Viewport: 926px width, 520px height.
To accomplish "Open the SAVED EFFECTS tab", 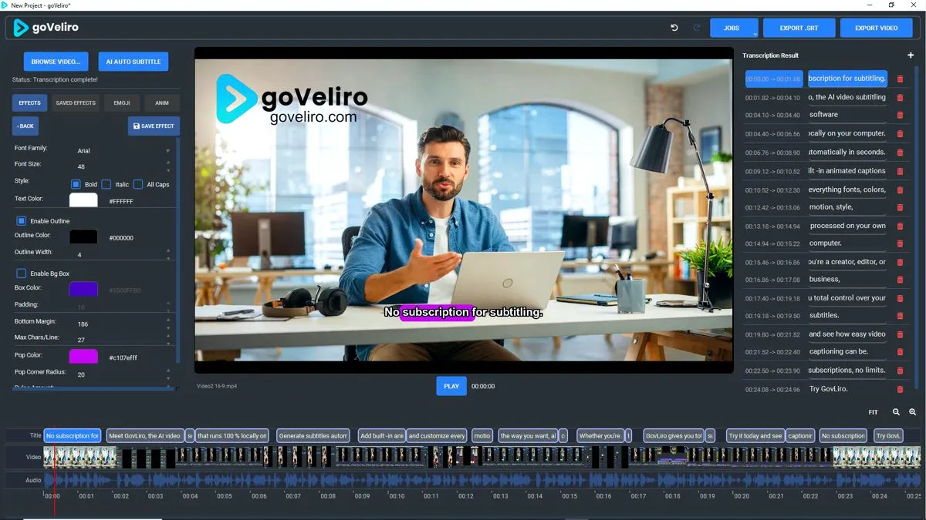I will tap(76, 102).
